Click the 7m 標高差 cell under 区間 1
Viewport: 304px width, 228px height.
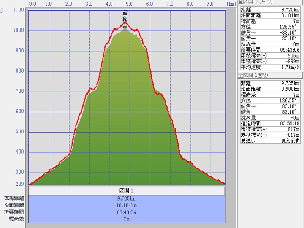(x=127, y=219)
